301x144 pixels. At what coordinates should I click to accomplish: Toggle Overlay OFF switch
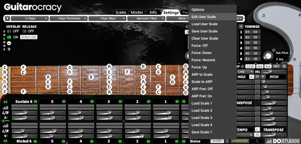click(x=9, y=31)
